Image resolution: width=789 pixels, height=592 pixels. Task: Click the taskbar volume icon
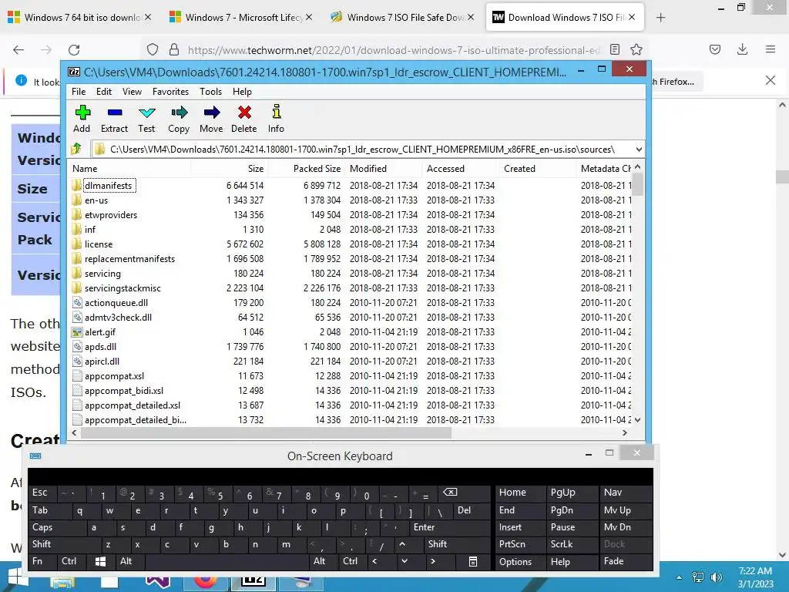coord(716,577)
